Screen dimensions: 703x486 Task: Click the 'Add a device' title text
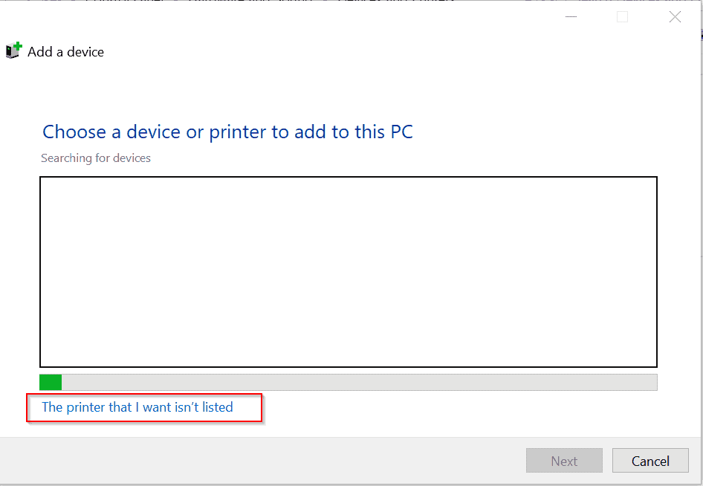pos(65,52)
